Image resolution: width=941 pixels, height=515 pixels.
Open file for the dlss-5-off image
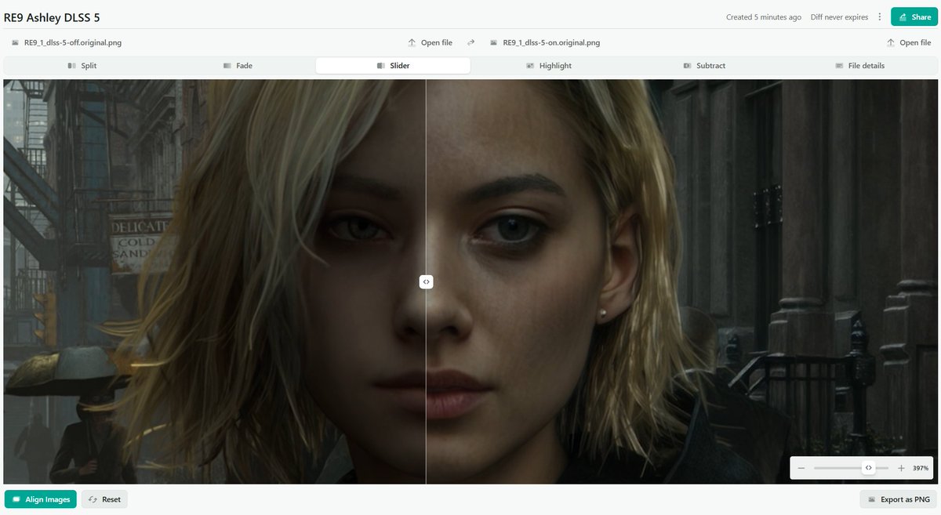tap(430, 43)
